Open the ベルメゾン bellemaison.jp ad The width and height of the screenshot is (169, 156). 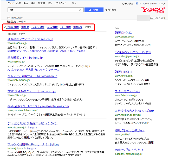point(32,76)
